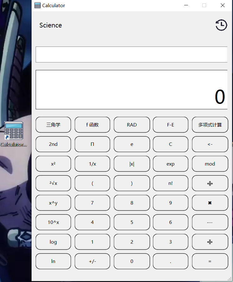Click the backspace arrow key
This screenshot has width=233, height=282.
pos(210,144)
